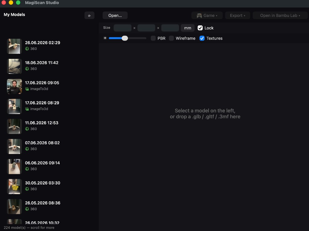Select the 07.06.2026 08:02 model entry
Image resolution: width=309 pixels, height=231 pixels.
(x=50, y=146)
